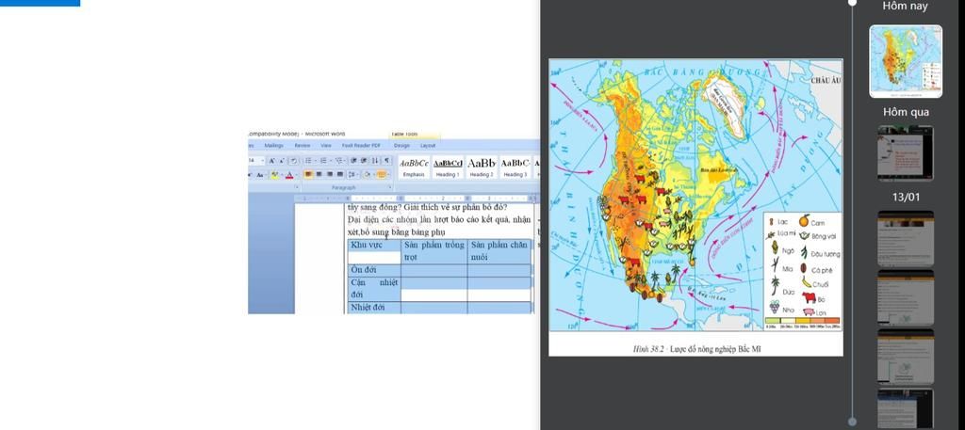Click the Increase Indent icon
The width and height of the screenshot is (965, 430).
click(364, 161)
